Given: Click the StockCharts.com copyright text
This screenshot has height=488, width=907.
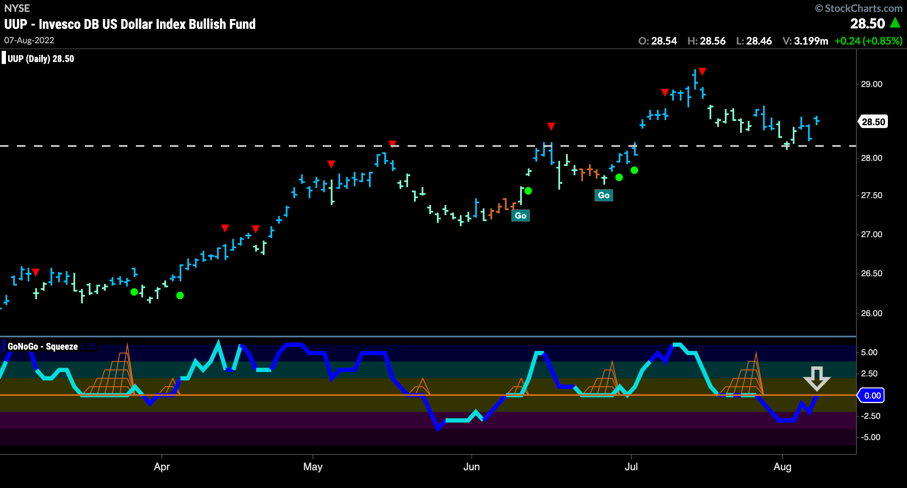Looking at the screenshot, I should (x=859, y=8).
